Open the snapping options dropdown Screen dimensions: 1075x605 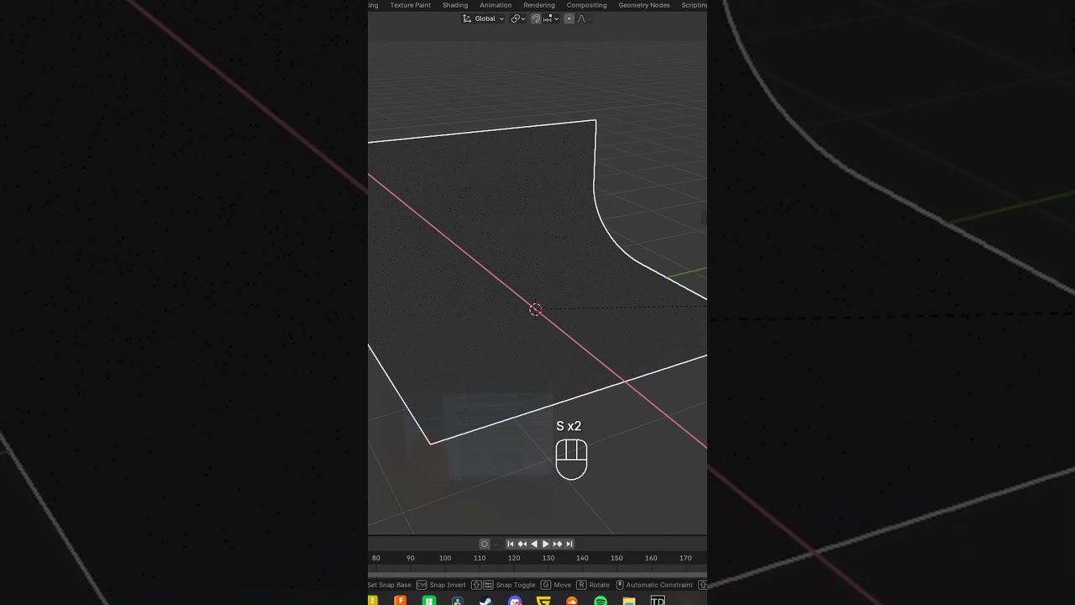click(551, 18)
